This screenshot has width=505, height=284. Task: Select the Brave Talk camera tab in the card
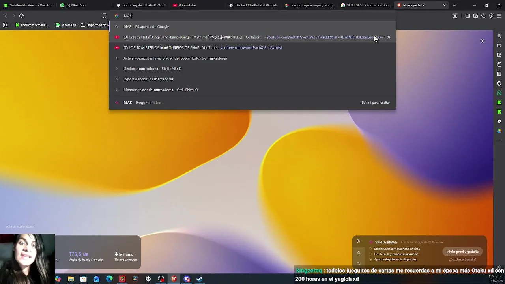pos(358,263)
